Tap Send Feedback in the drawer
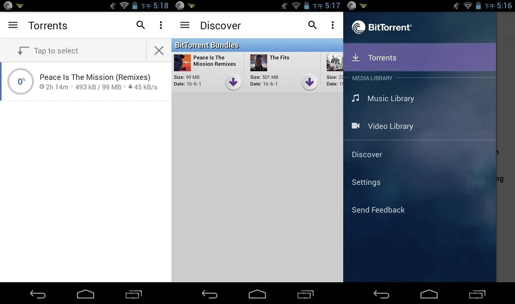This screenshot has height=304, width=515. (378, 210)
